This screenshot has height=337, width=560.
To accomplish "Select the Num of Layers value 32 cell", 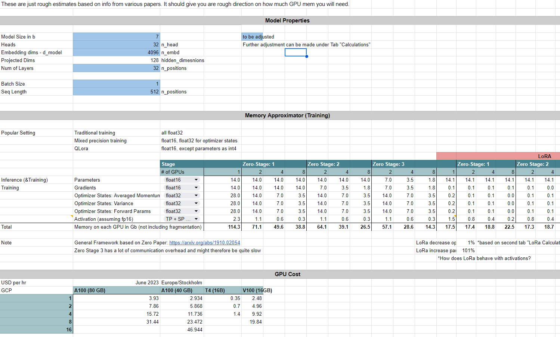I will pyautogui.click(x=117, y=68).
